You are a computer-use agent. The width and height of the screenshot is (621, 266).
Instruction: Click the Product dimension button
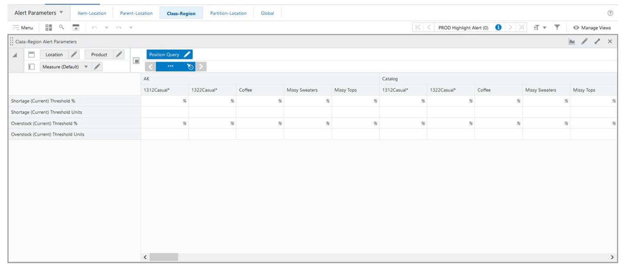[99, 55]
